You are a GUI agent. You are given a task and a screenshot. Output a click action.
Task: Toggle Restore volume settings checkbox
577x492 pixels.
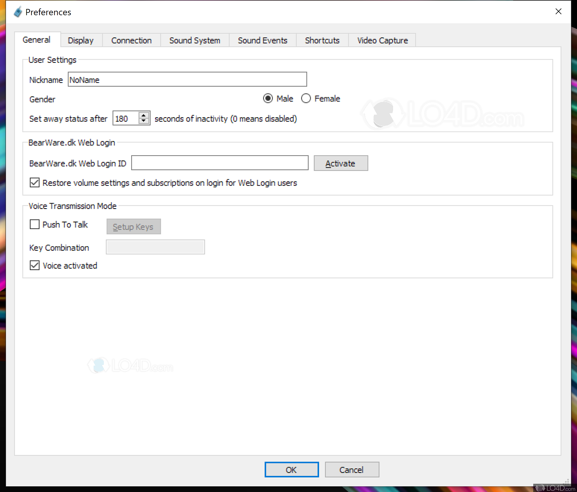pos(35,182)
